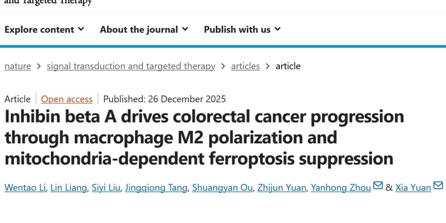Navigate to the articles breadcrumb

(245, 66)
